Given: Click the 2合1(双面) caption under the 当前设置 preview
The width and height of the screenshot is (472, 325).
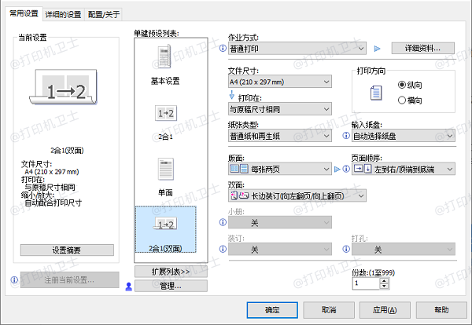Looking at the screenshot, I should [x=67, y=150].
